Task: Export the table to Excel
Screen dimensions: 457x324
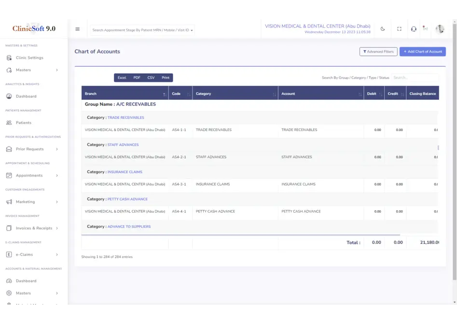Action: (x=122, y=78)
